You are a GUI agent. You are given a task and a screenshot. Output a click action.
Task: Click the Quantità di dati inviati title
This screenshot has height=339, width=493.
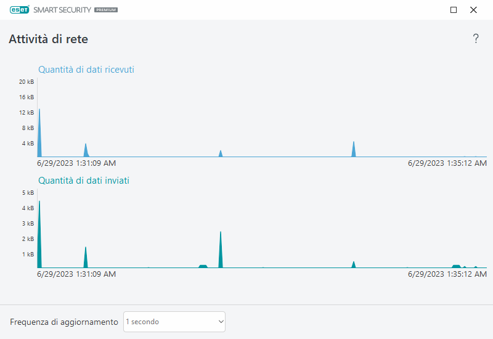tap(84, 181)
